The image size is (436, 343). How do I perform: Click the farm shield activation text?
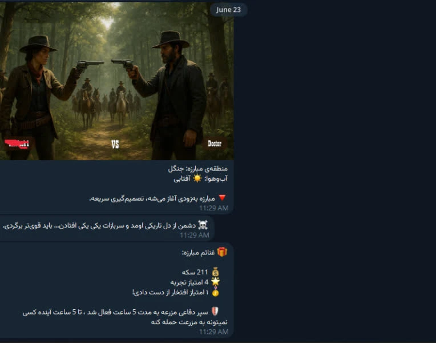[x=125, y=317]
